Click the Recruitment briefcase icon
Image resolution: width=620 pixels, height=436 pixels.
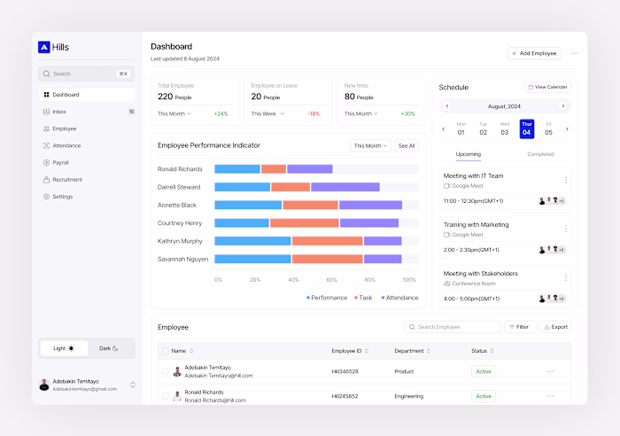pyautogui.click(x=46, y=180)
